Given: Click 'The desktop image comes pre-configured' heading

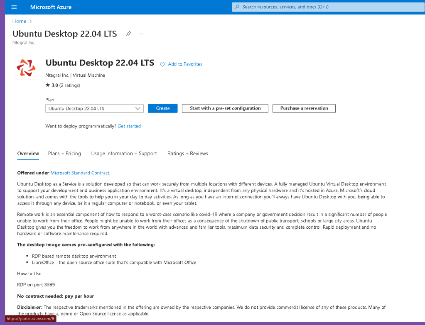Looking at the screenshot, I should coord(86,245).
